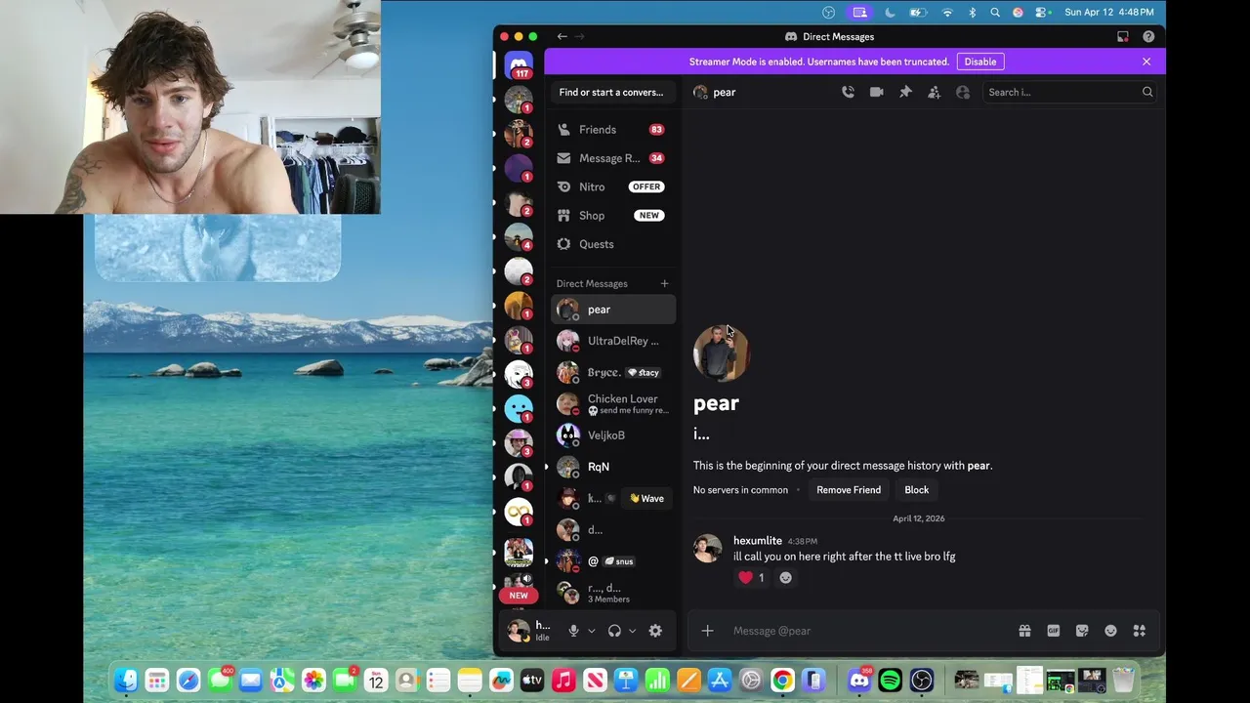
Task: Send a Wave in the DM list
Action: [x=646, y=499]
